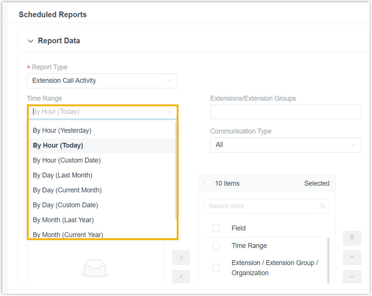Click the Time Range dropdown list scrollbar
Viewport: 372px width, 296px height.
[176, 171]
